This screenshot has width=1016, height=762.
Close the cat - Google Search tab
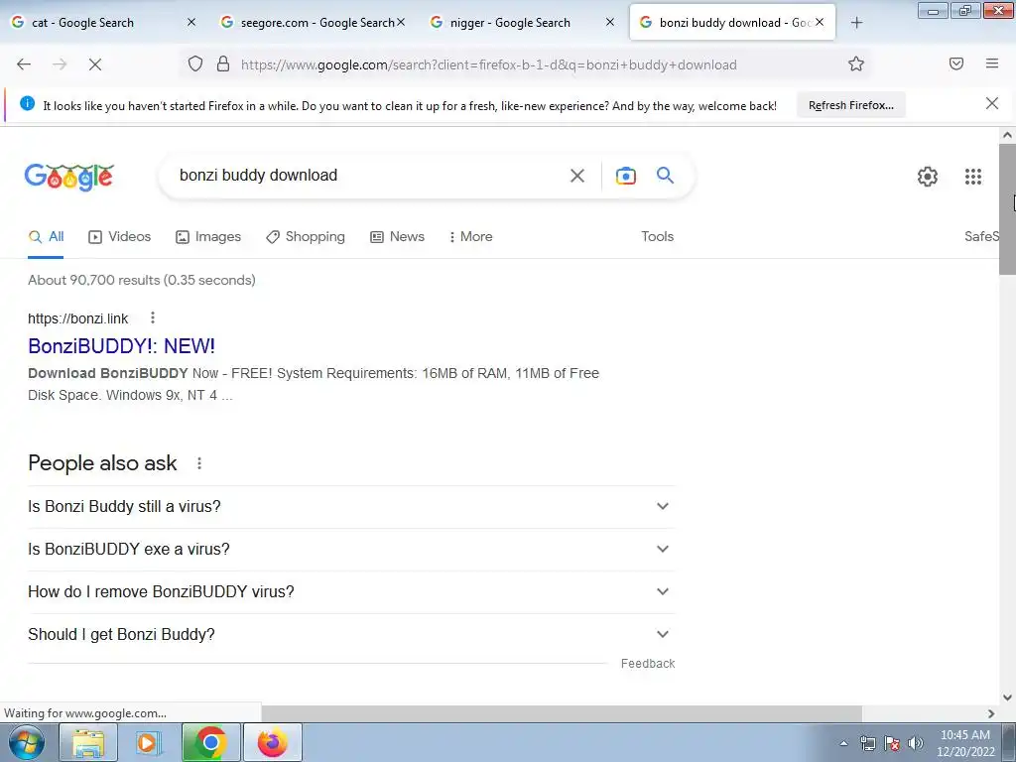191,22
